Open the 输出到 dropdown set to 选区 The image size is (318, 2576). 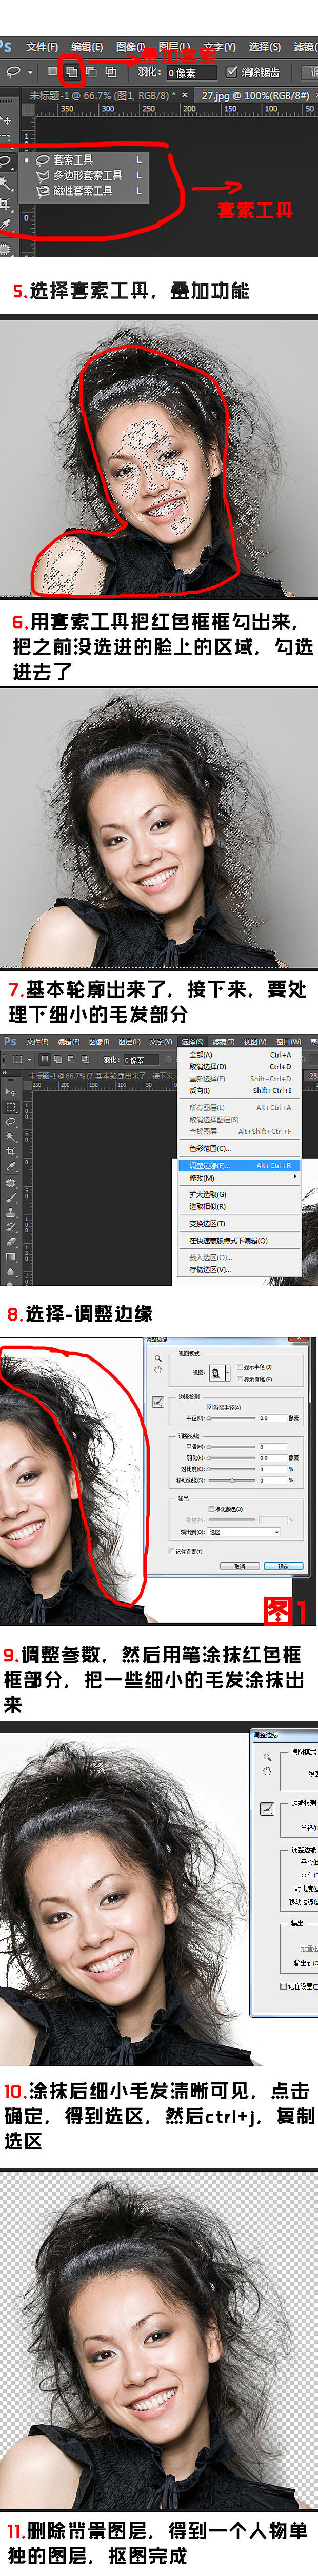(244, 1532)
